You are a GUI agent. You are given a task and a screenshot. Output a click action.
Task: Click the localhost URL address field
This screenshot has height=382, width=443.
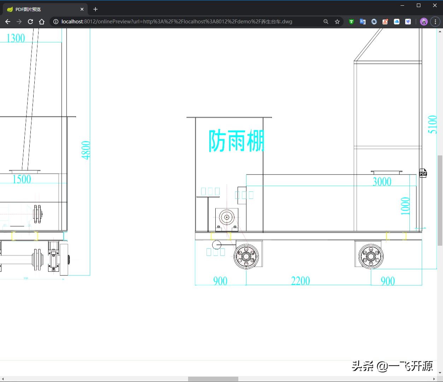point(177,22)
